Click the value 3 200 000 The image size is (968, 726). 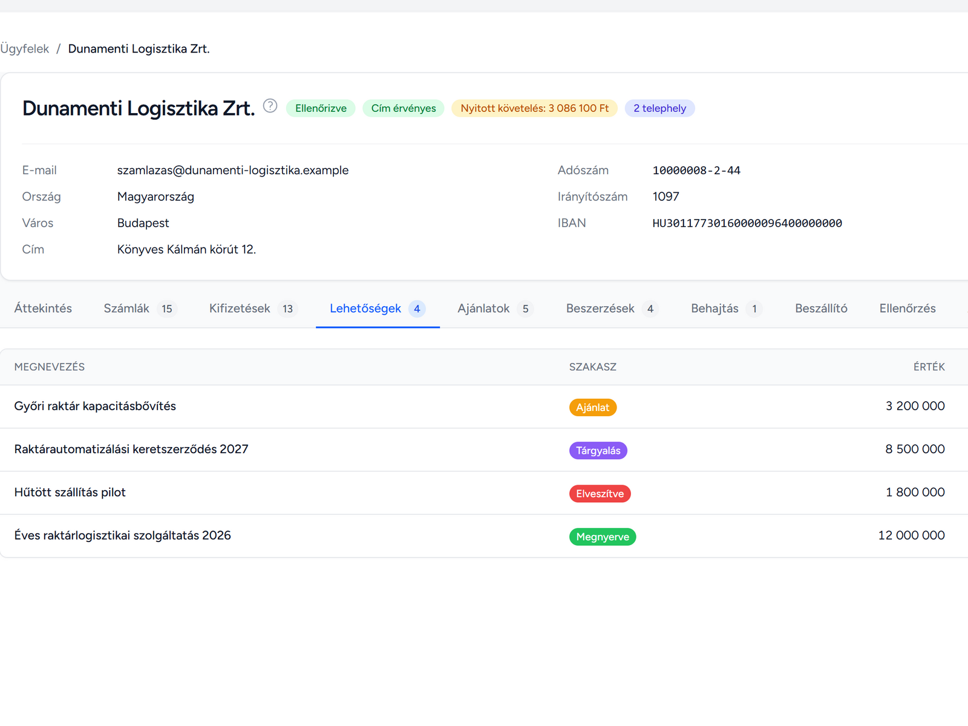pos(915,406)
